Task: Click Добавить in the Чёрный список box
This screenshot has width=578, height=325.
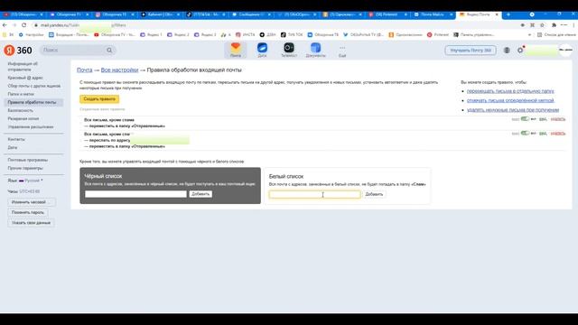Action: click(200, 194)
